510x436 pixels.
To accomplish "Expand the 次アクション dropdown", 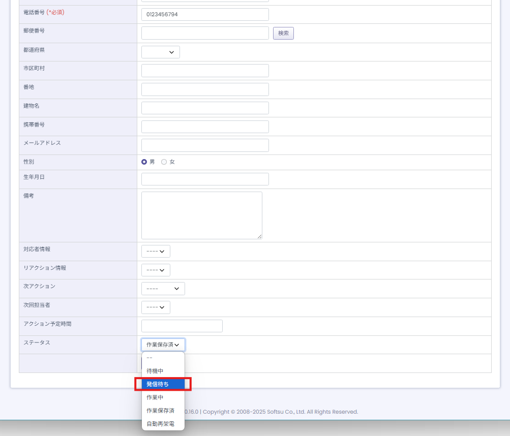I will (x=163, y=289).
